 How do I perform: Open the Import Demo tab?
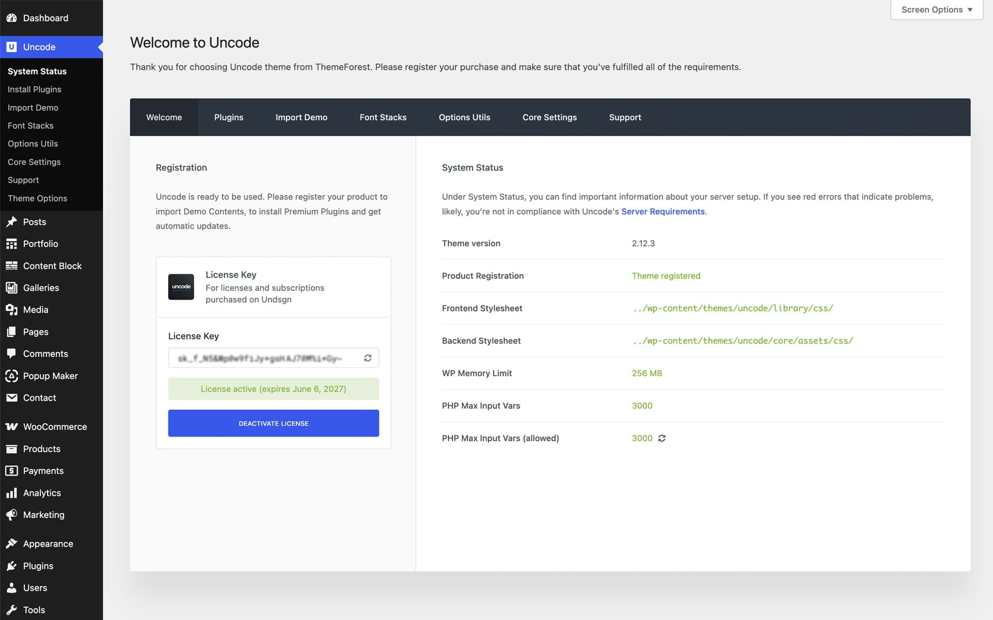(x=302, y=117)
